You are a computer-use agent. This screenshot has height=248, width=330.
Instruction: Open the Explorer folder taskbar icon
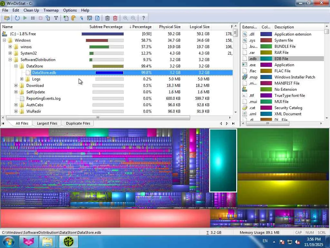tap(48, 242)
